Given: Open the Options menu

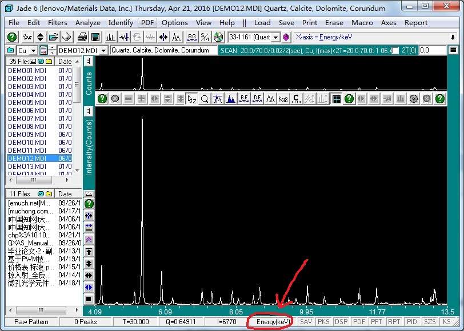Looking at the screenshot, I should (x=175, y=23).
